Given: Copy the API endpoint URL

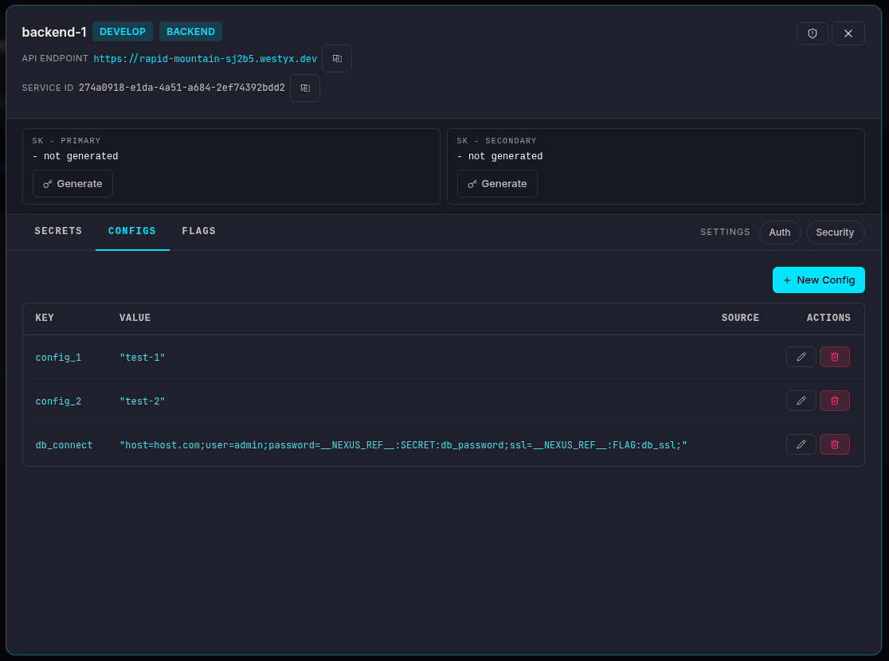Looking at the screenshot, I should [337, 58].
